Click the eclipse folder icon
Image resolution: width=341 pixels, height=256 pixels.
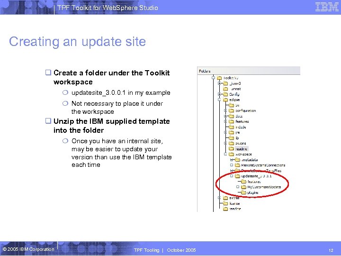pyautogui.click(x=225, y=100)
